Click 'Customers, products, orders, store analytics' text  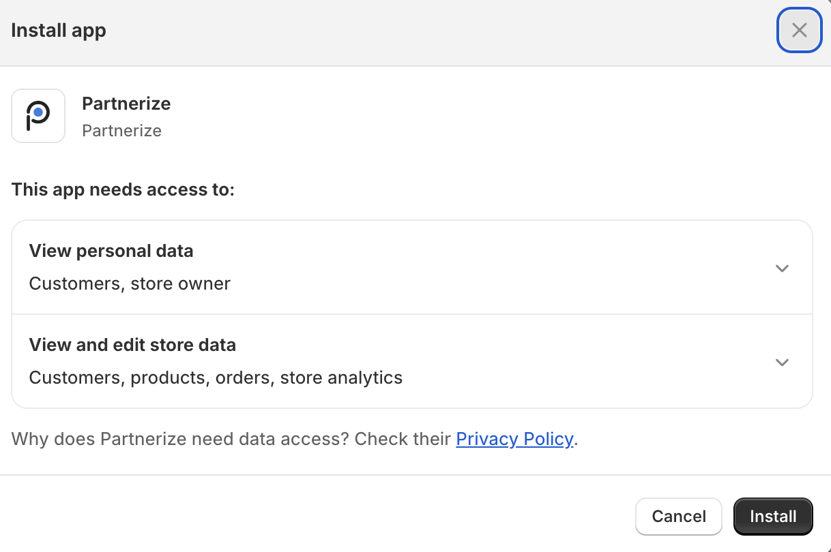point(216,378)
